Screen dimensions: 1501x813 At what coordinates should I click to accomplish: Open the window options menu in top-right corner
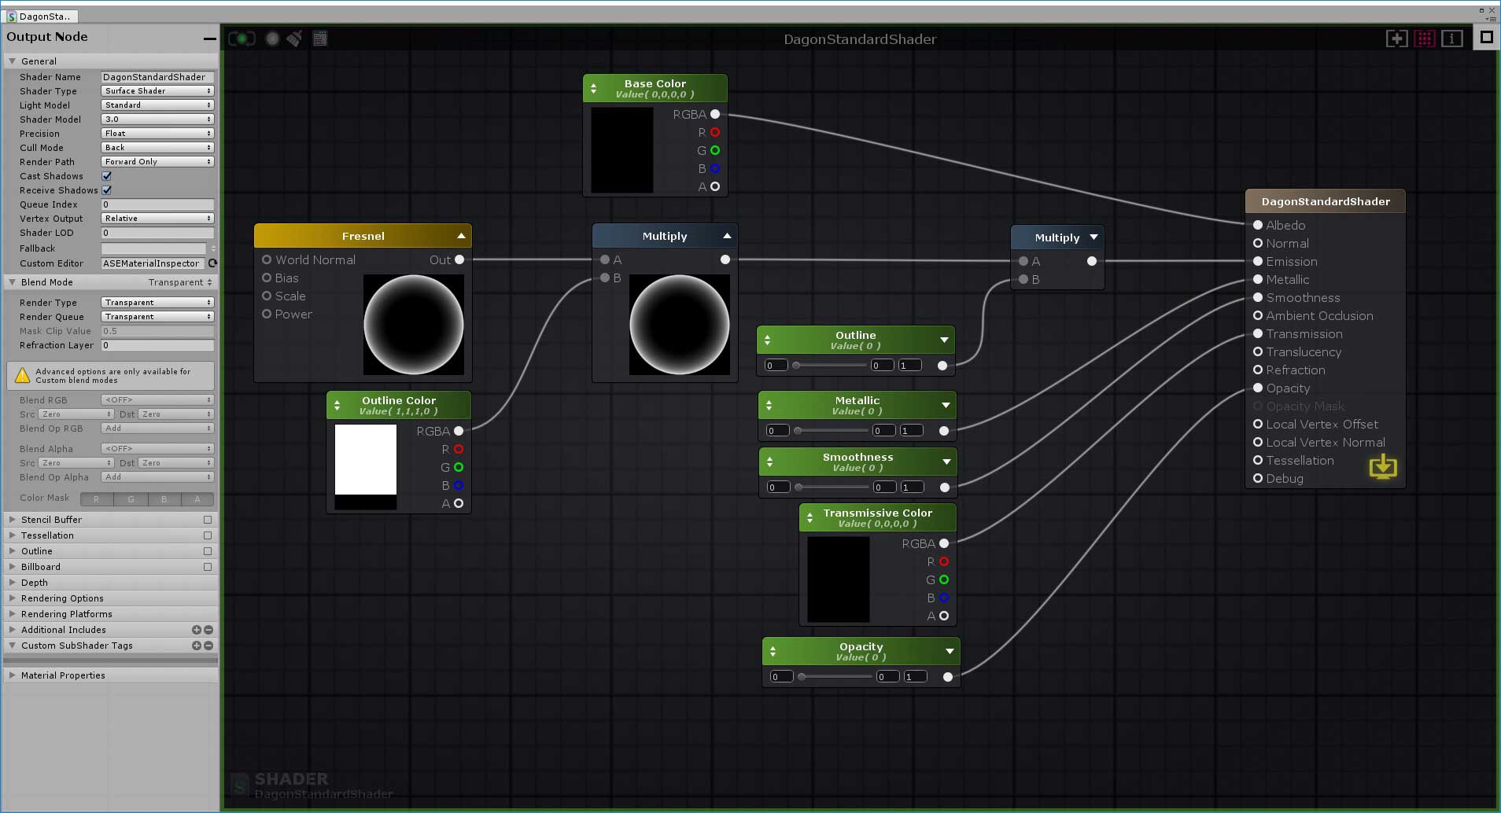(1491, 18)
